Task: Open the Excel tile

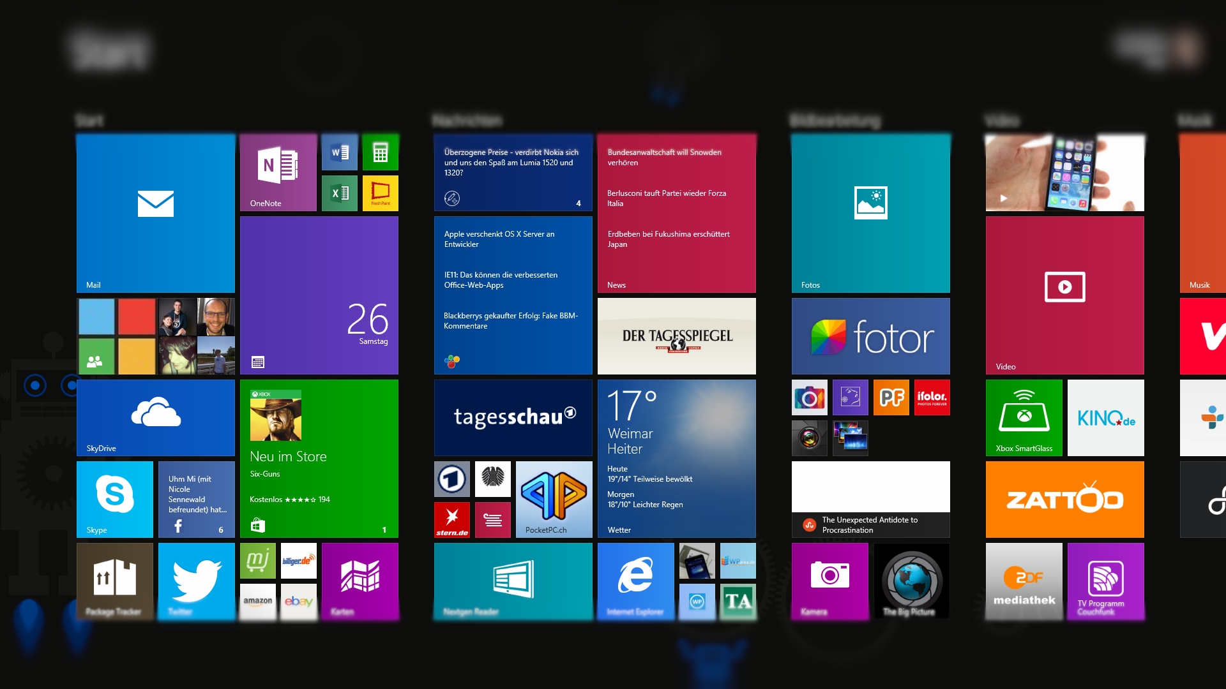Action: click(340, 193)
